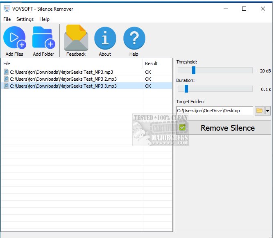Maximize the Silence Remover window
This screenshot has height=238, width=274.
coord(244,9)
